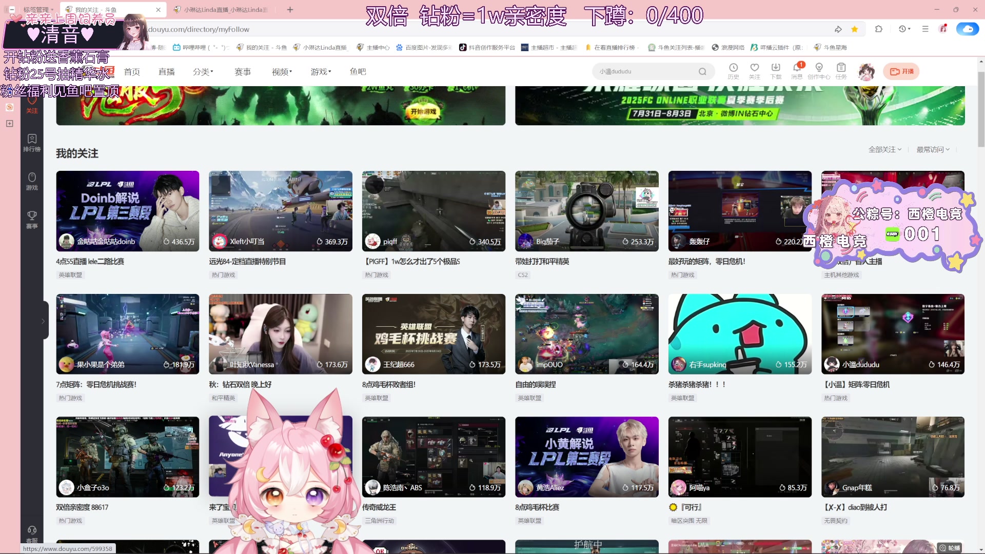Open the 下载 download icon
This screenshot has height=554, width=985.
point(776,71)
